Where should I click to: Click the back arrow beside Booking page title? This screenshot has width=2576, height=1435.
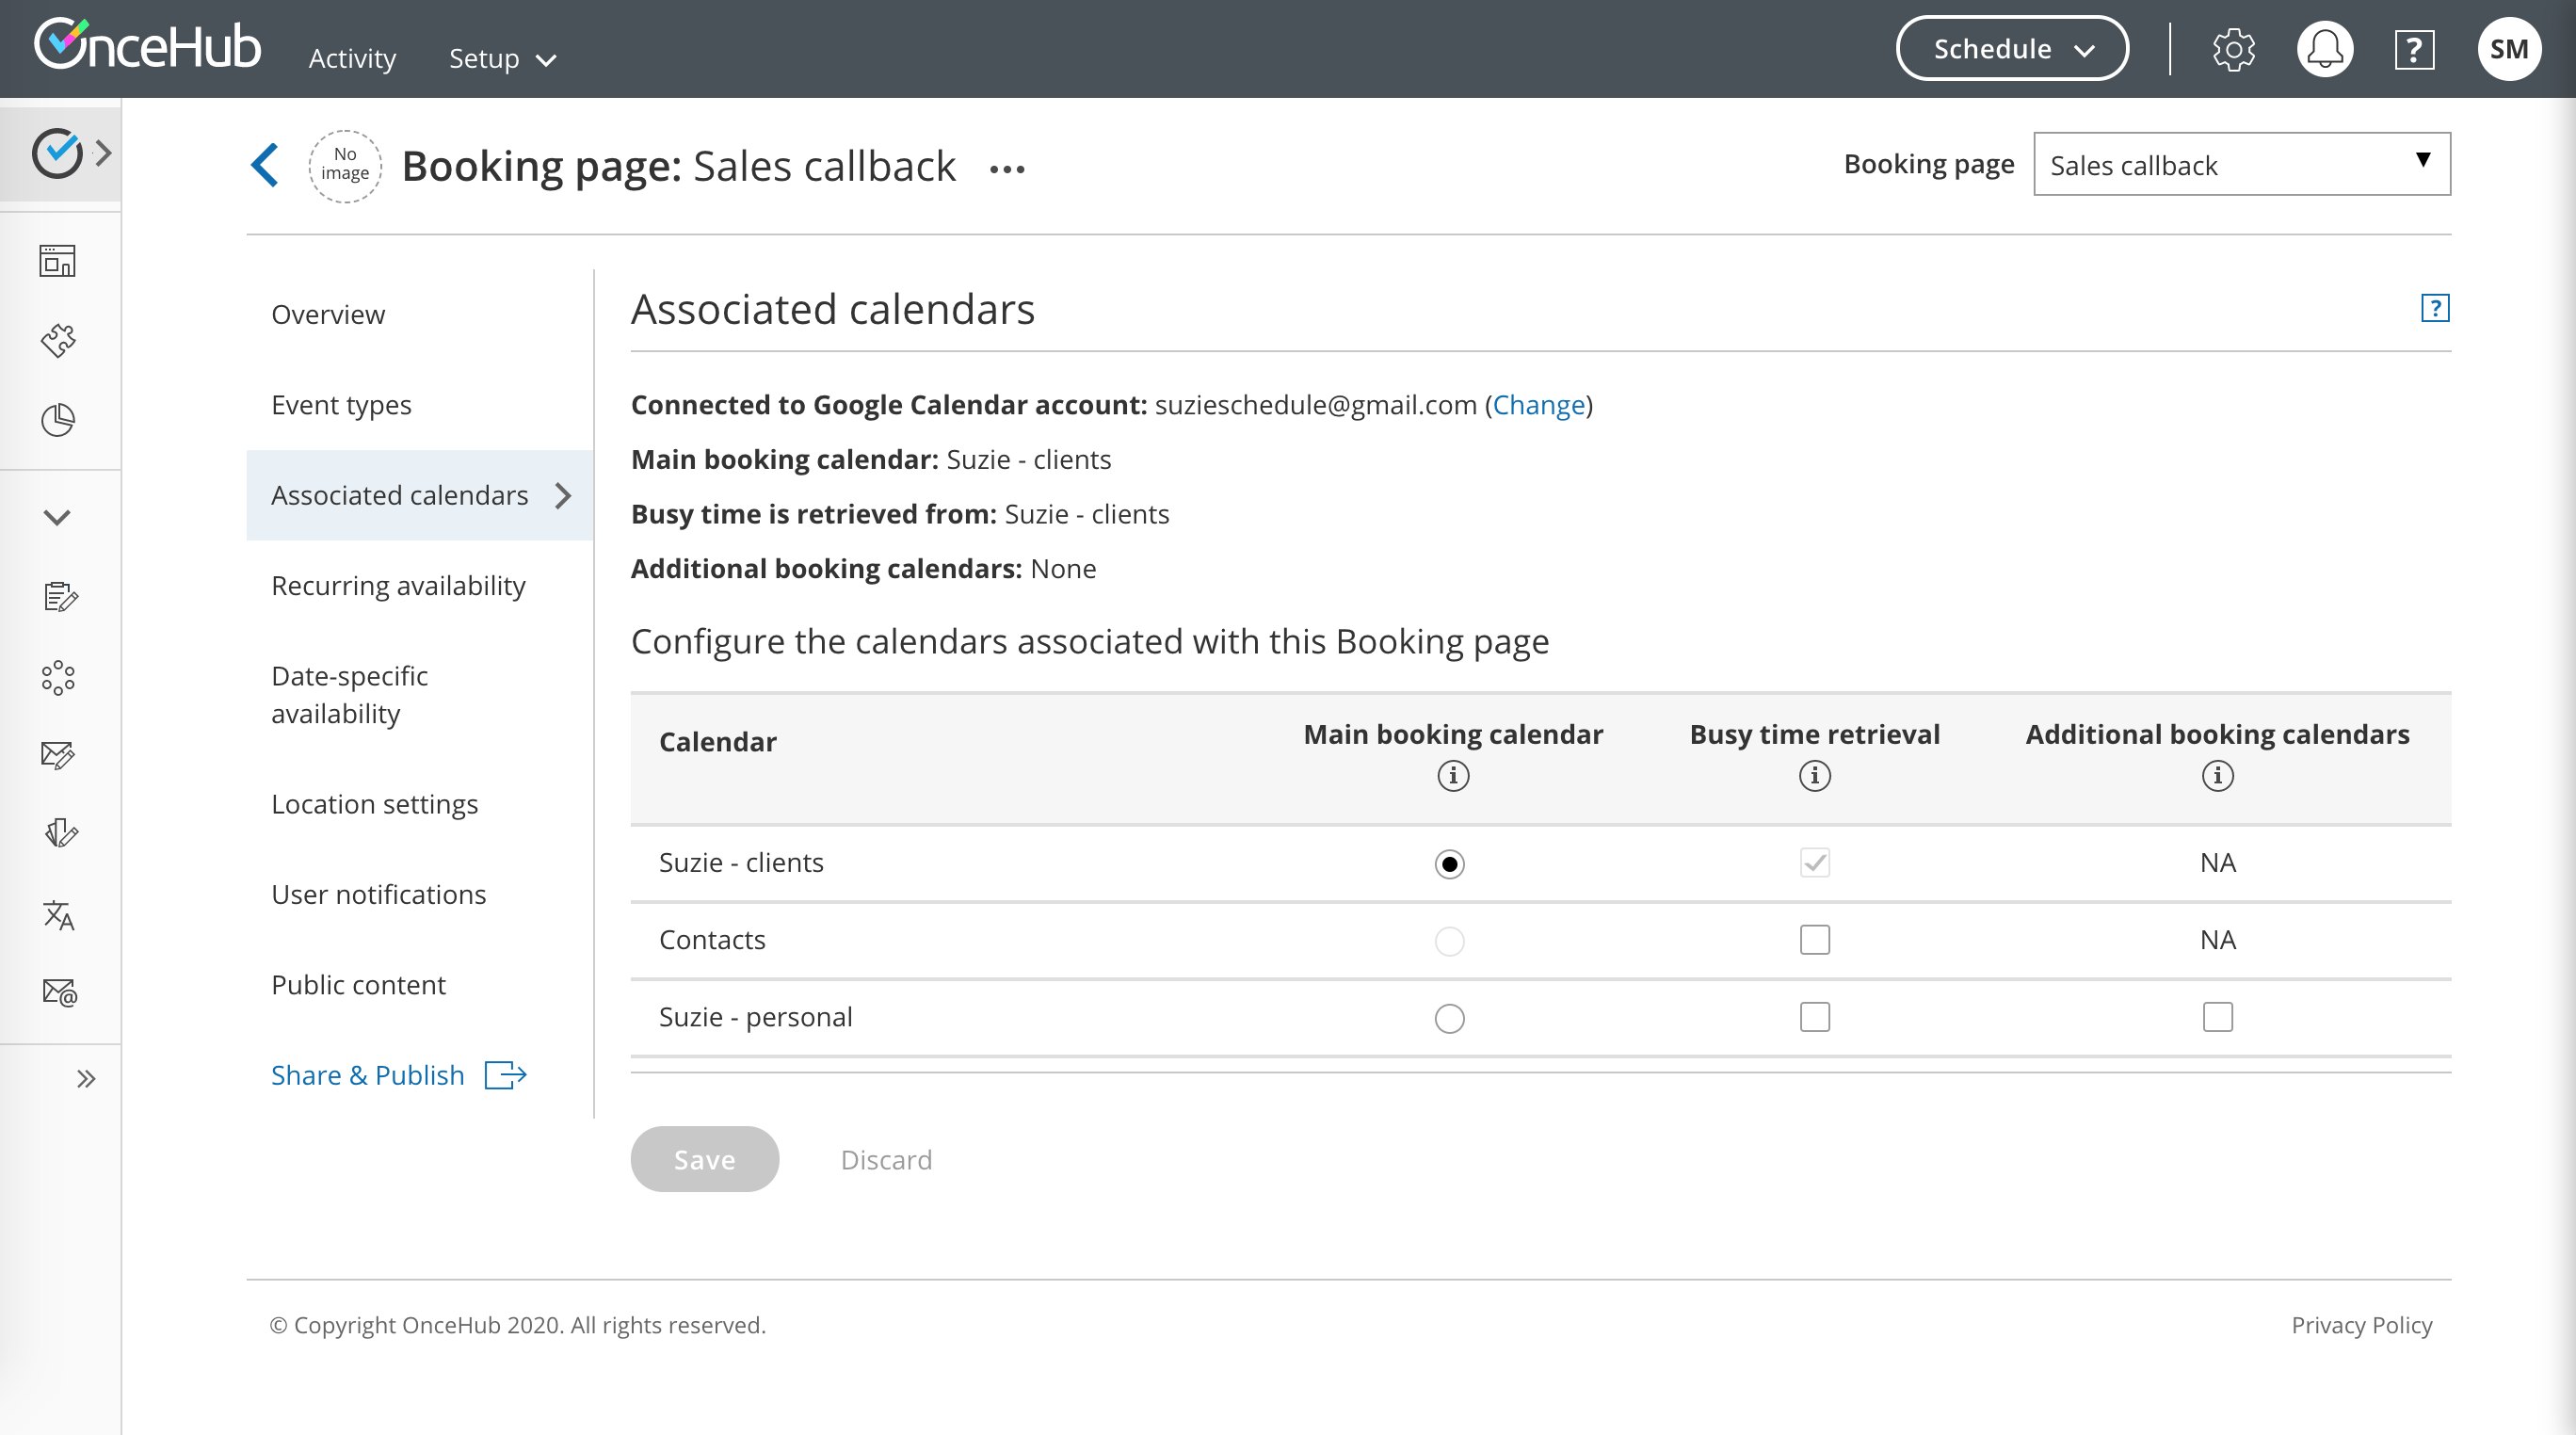(265, 166)
